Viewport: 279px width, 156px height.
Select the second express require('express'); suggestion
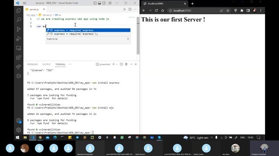click(x=88, y=34)
